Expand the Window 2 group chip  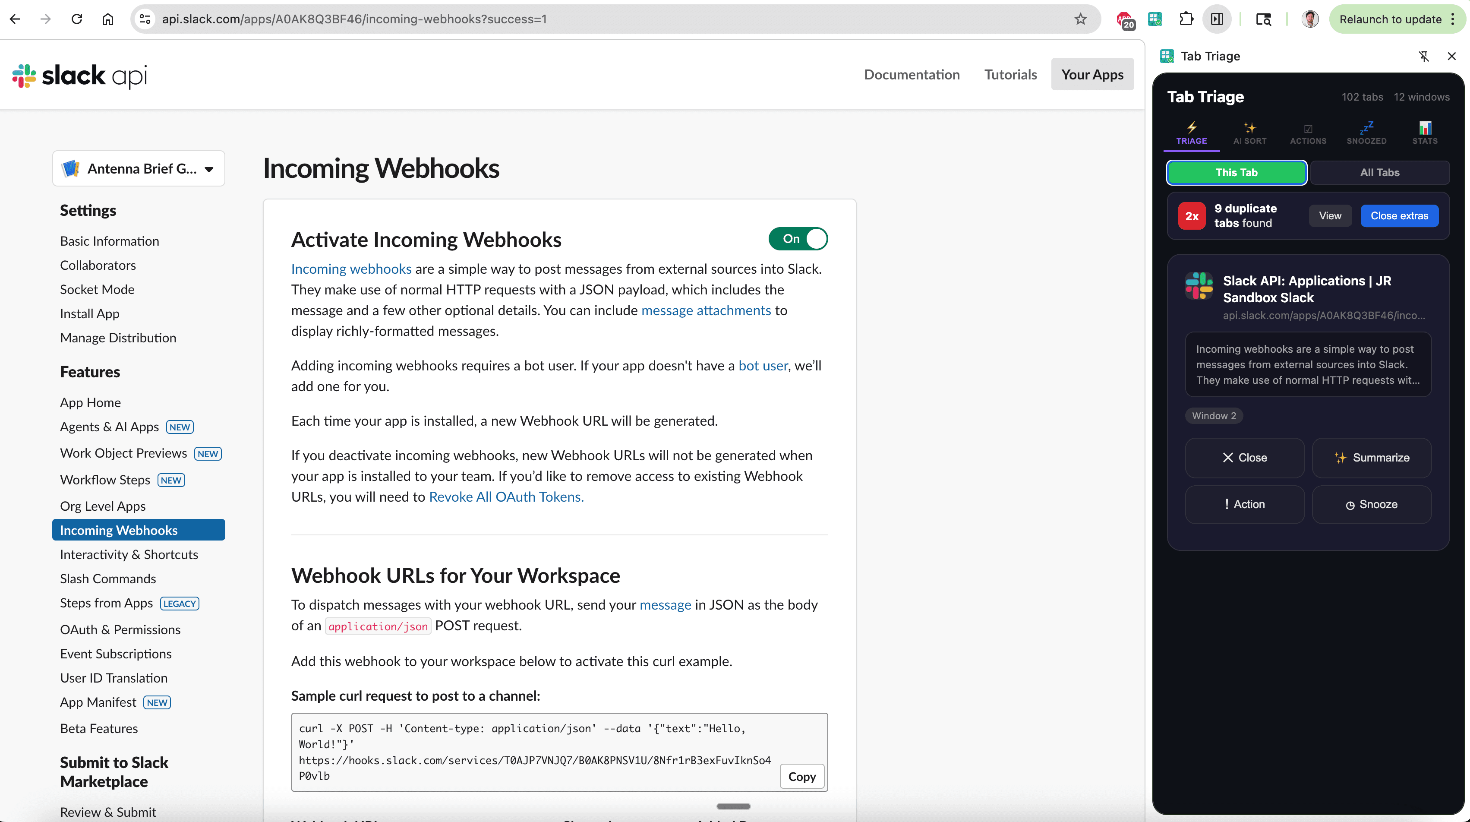(x=1214, y=416)
